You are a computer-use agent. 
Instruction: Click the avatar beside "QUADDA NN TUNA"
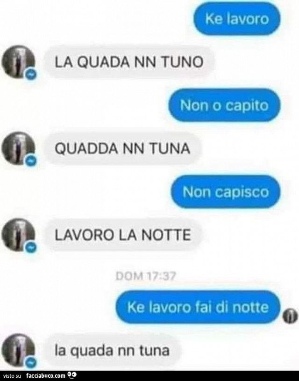[18, 148]
